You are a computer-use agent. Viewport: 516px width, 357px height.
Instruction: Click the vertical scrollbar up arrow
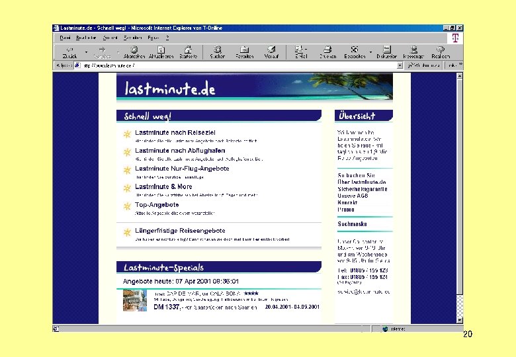[x=460, y=75]
